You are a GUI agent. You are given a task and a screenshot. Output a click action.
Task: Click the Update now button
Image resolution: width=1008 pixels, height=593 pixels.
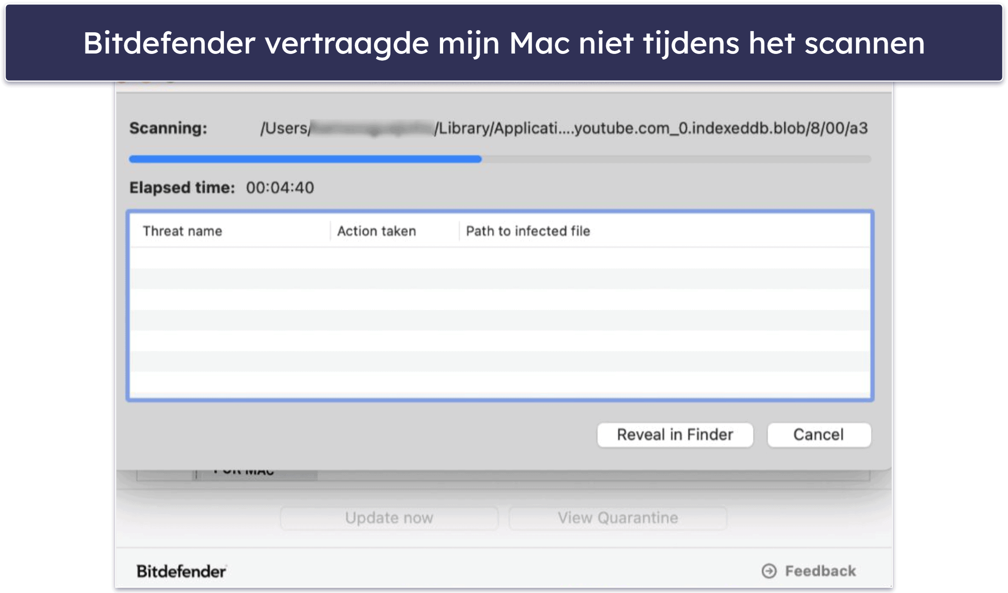click(x=389, y=517)
